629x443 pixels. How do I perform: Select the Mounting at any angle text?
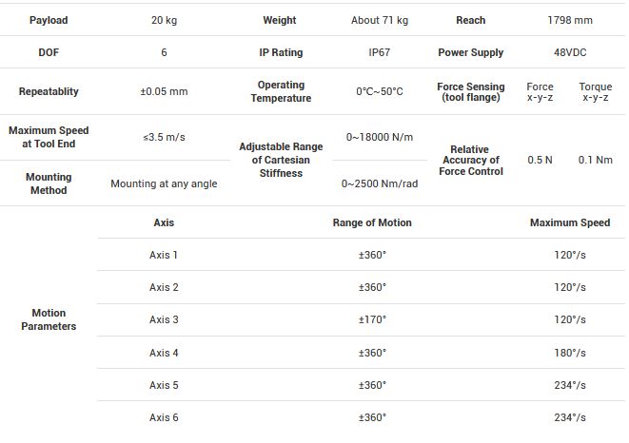[164, 183]
